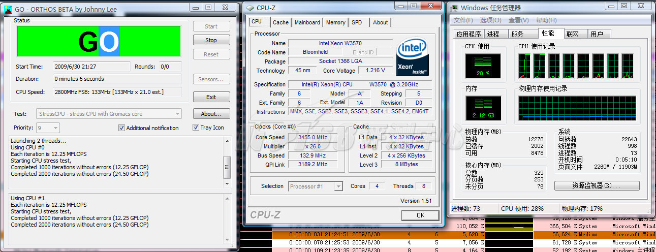Switch to the Cache tab in CPU-Z
This screenshot has height=252, width=656.
[280, 22]
